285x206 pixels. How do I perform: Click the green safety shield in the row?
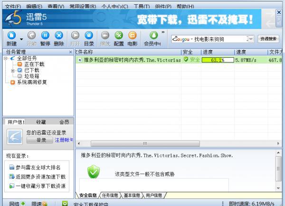tap(186, 59)
